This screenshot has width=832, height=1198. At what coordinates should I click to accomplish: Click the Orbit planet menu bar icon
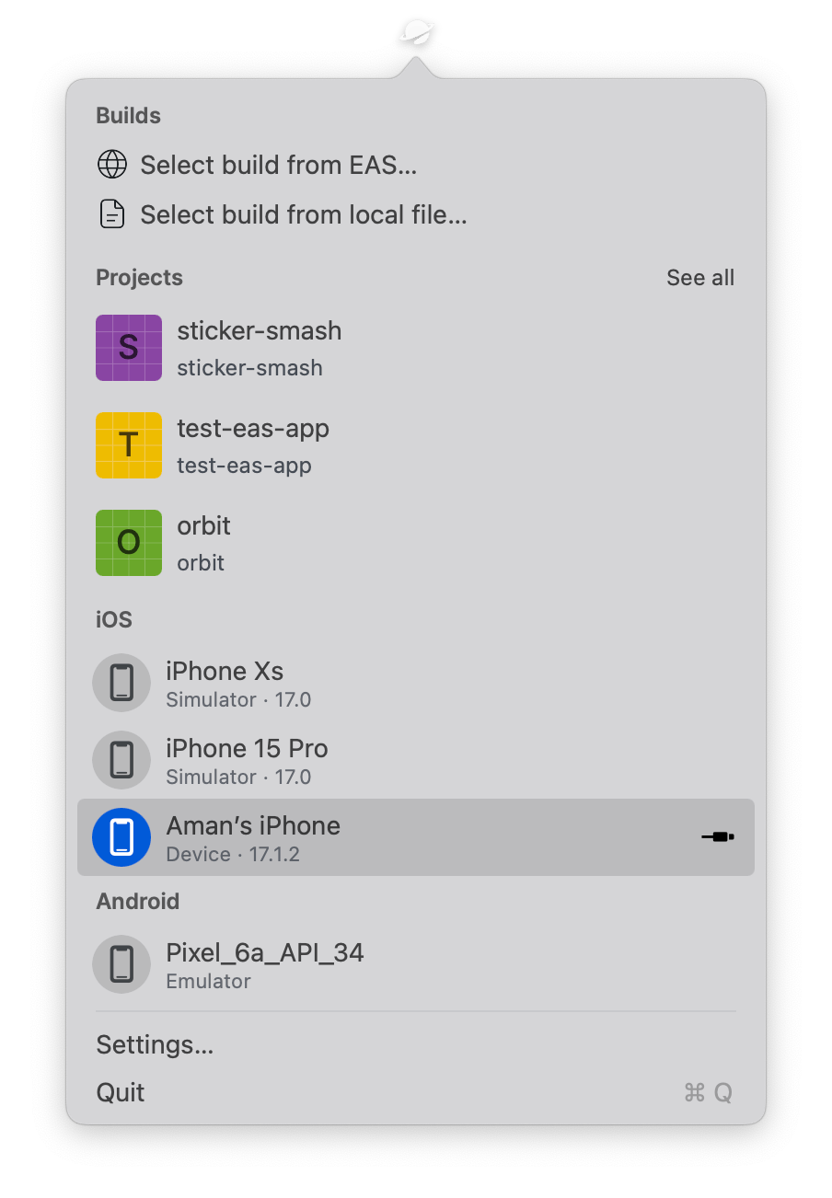(x=418, y=33)
